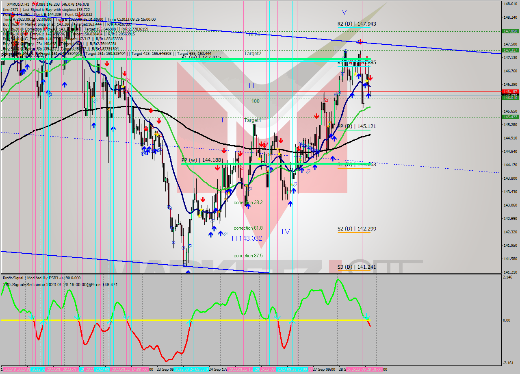Click the Target1 label on chart
Image resolution: width=520 pixels, height=374 pixels.
tap(252, 120)
